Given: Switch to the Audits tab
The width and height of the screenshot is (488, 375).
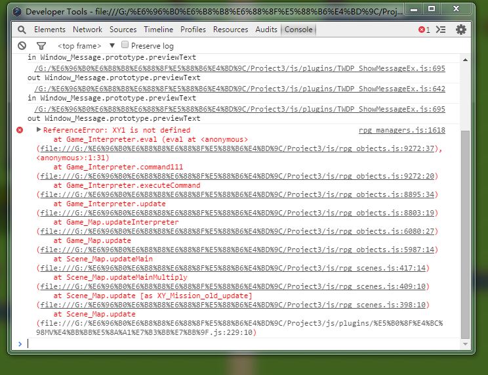Looking at the screenshot, I should coord(266,30).
